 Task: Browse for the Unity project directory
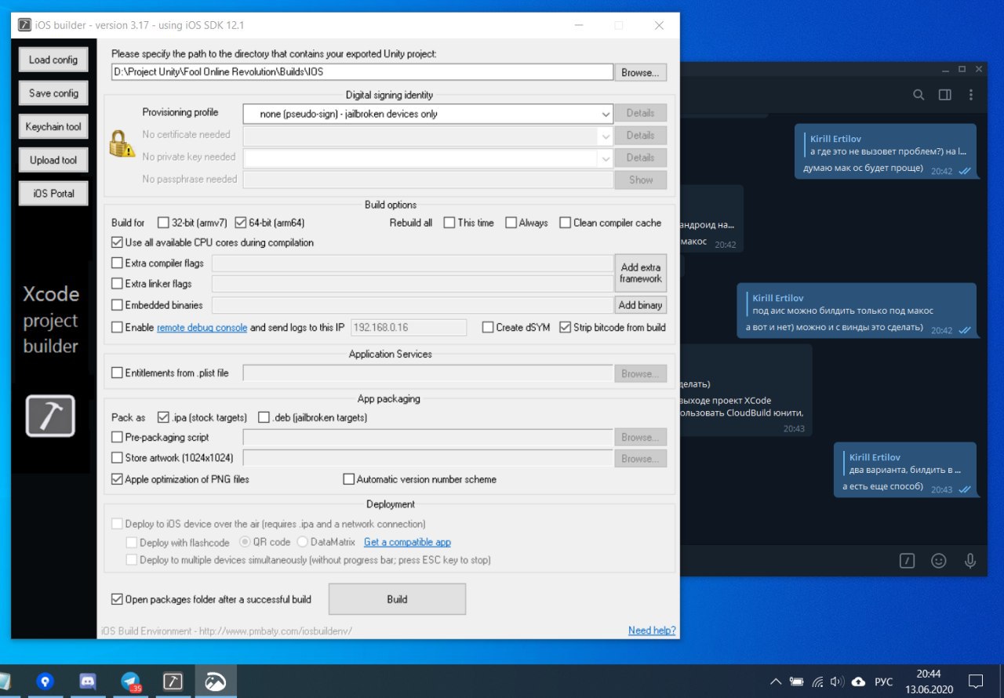tap(640, 72)
